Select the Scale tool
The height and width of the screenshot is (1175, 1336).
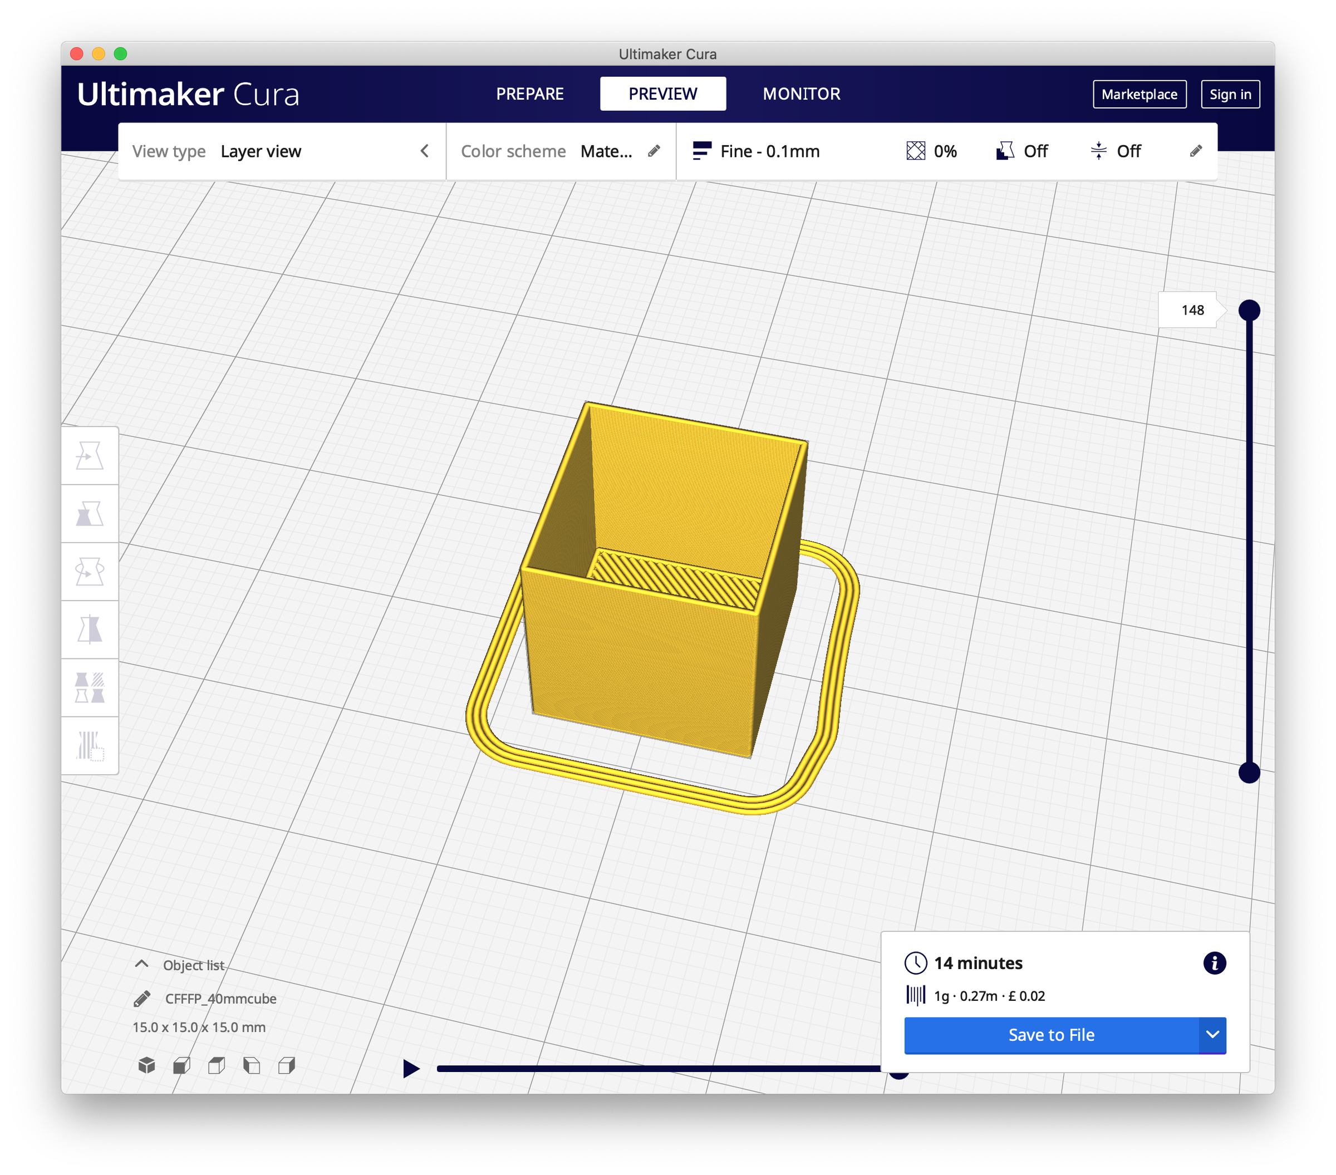tap(91, 514)
